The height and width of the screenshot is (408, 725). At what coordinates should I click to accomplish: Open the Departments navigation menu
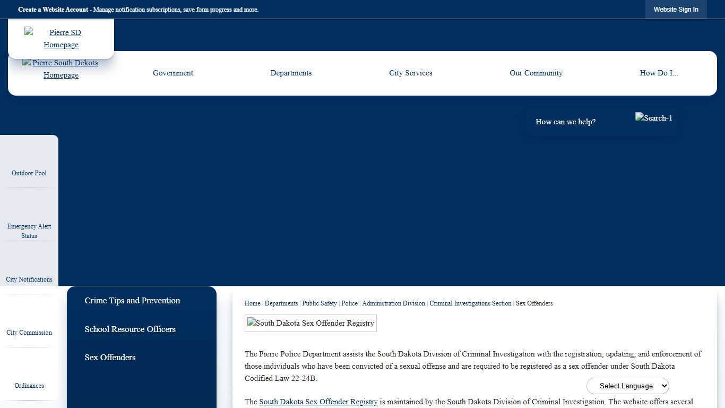pyautogui.click(x=291, y=73)
